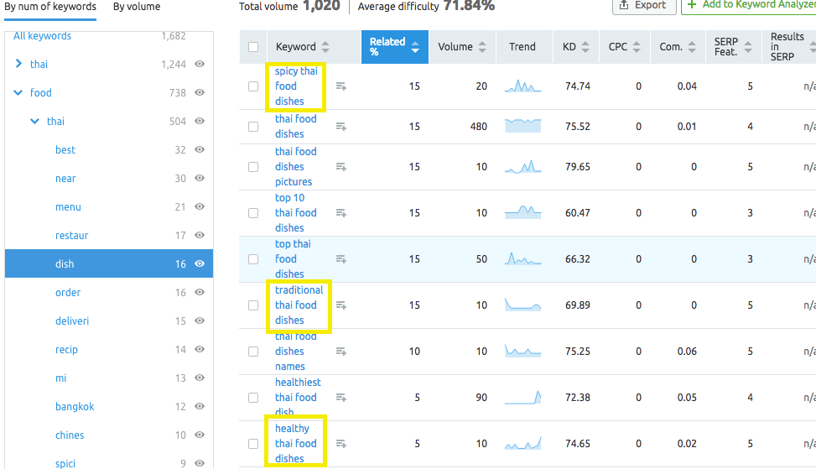Click 'Add to Keyword Analyzer' button
816x469 pixels.
(750, 6)
